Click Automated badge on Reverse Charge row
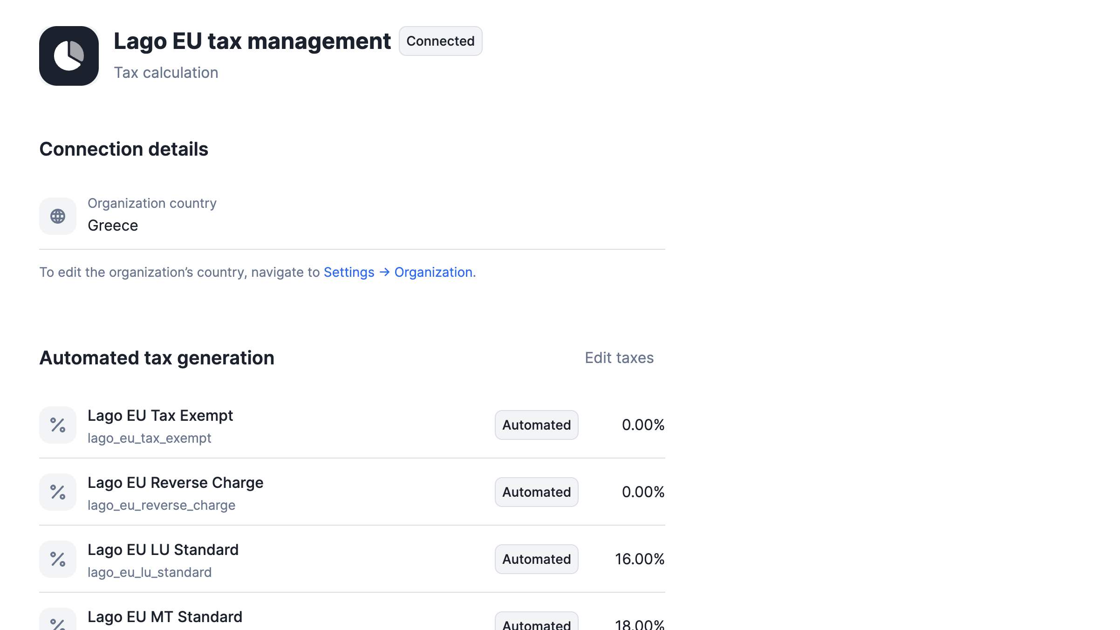Screen dimensions: 1120x630 [536, 492]
